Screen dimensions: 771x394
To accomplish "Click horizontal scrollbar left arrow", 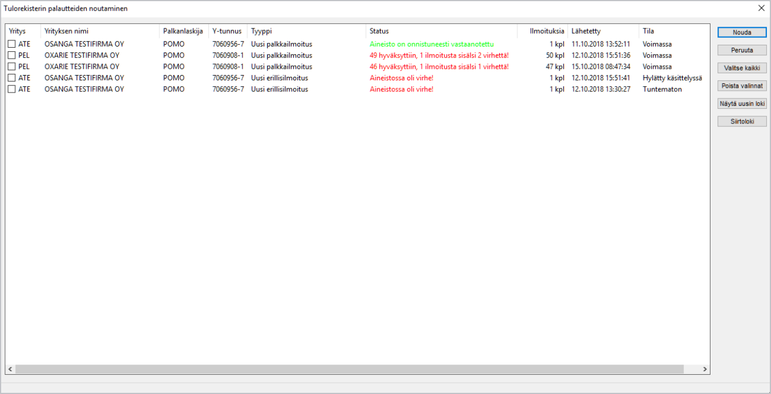I will [10, 370].
